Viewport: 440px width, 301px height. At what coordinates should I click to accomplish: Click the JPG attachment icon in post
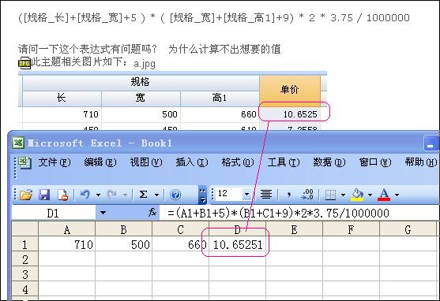(x=24, y=63)
